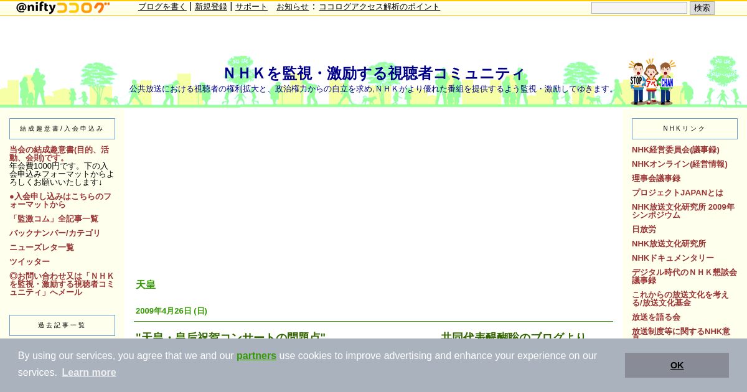Open the サポート link
This screenshot has height=392, width=747.
251,7
